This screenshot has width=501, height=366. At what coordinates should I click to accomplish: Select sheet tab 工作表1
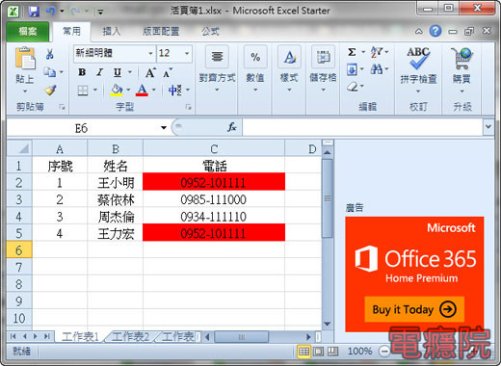click(80, 337)
